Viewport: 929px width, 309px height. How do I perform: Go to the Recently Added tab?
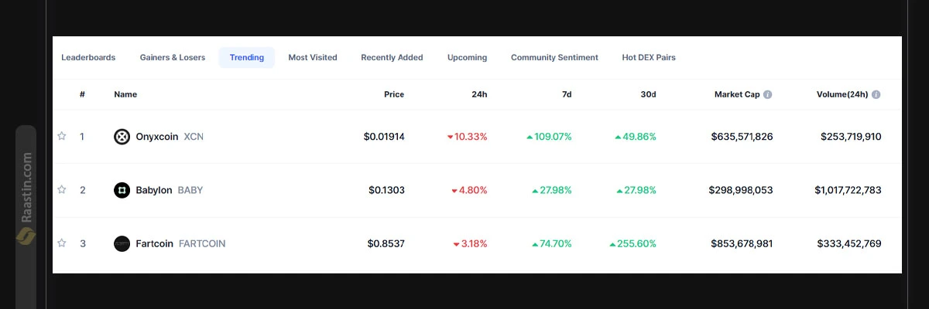(x=392, y=57)
